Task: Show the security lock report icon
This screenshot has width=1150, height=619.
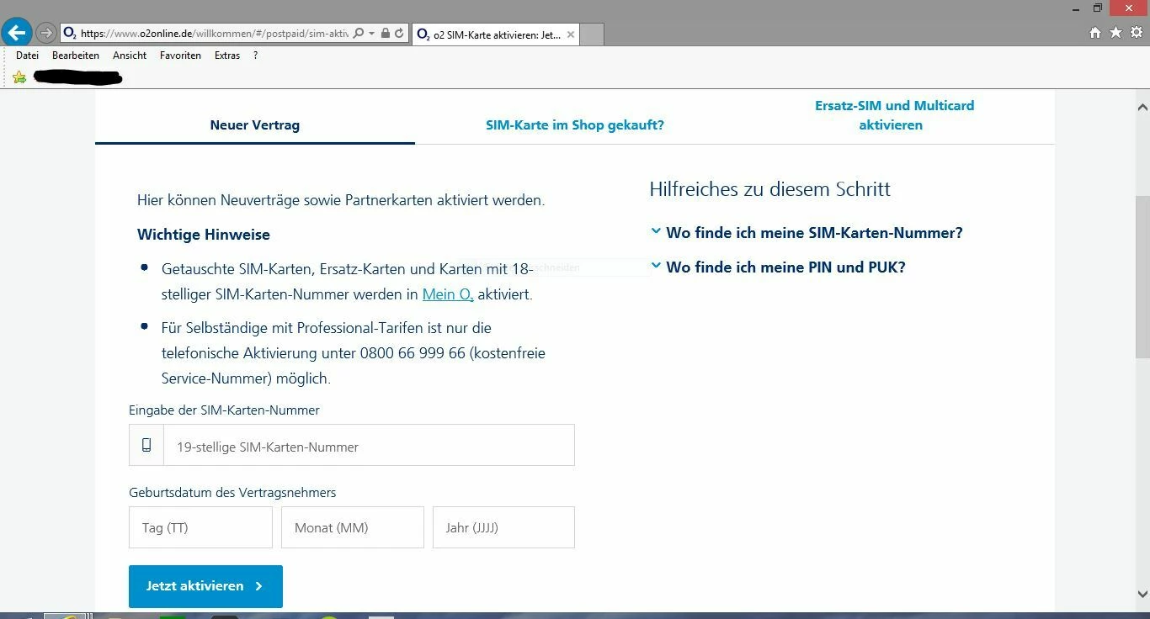Action: 386,34
